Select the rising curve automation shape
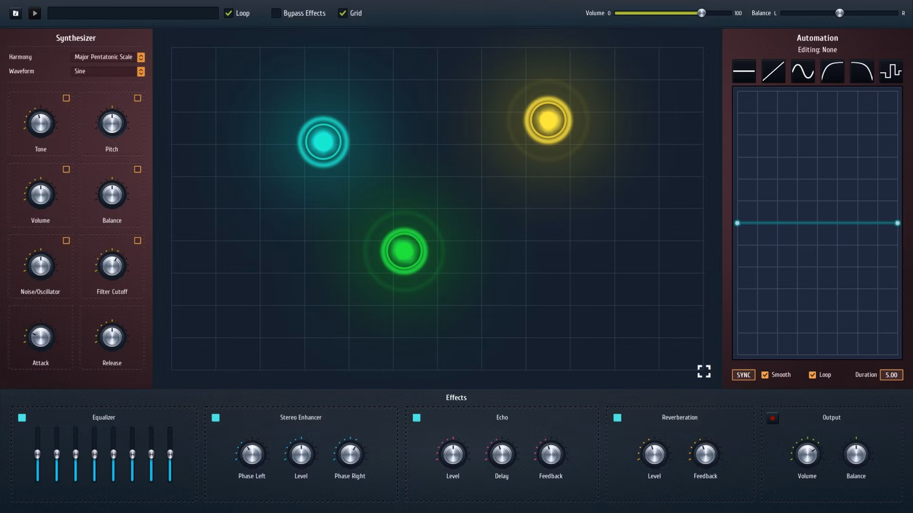This screenshot has height=513, width=913. coord(832,71)
